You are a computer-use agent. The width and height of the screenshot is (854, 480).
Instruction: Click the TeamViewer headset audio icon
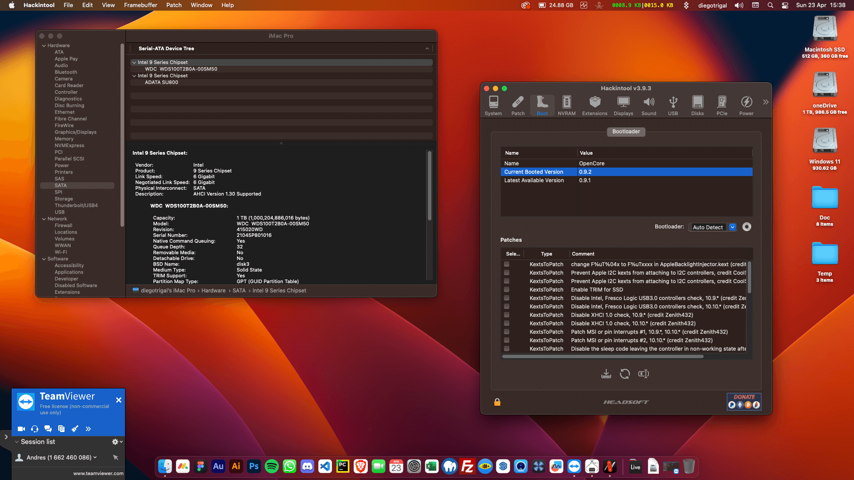pyautogui.click(x=35, y=429)
